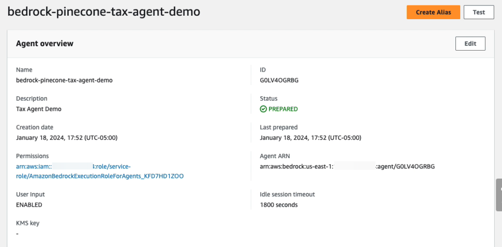Select the PREPARED status text

pyautogui.click(x=283, y=109)
